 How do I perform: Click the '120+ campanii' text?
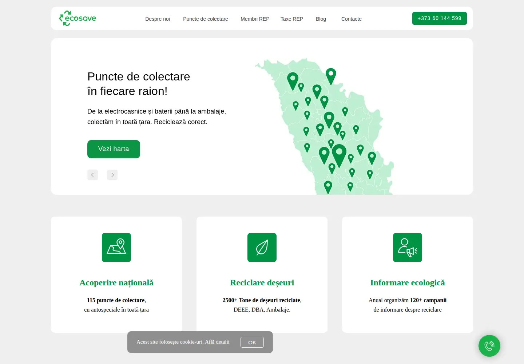pyautogui.click(x=428, y=300)
